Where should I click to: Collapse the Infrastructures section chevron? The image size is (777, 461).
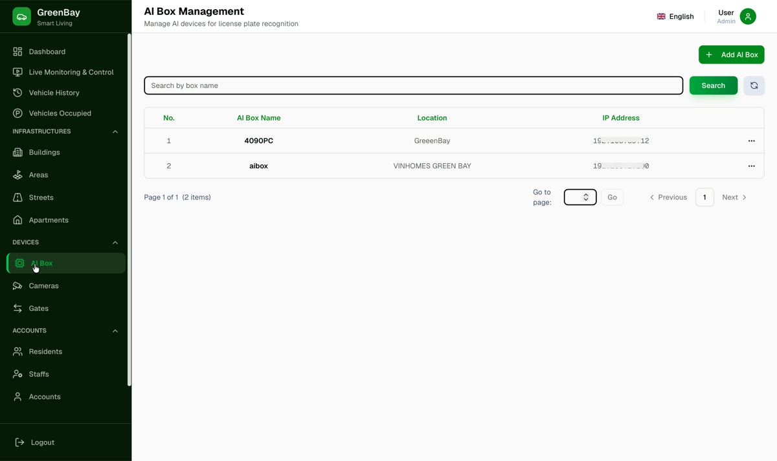click(x=115, y=131)
